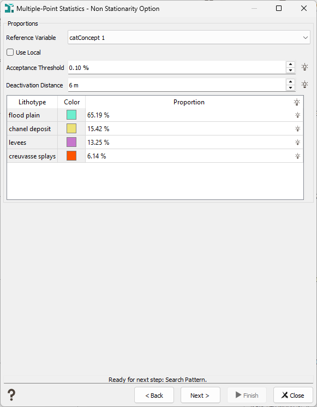The width and height of the screenshot is (317, 407).
Task: Increase Acceptance Threshold with up arrow
Action: click(291, 64)
